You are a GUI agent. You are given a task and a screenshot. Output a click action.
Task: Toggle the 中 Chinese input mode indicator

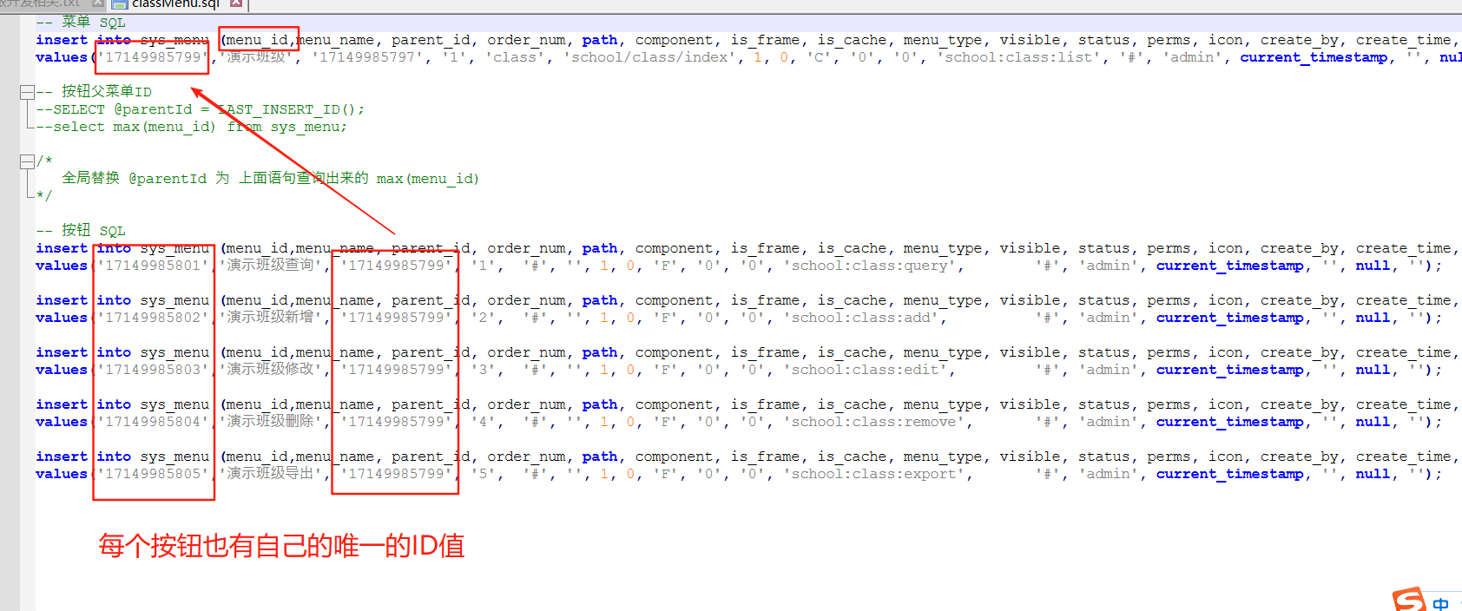(1441, 603)
